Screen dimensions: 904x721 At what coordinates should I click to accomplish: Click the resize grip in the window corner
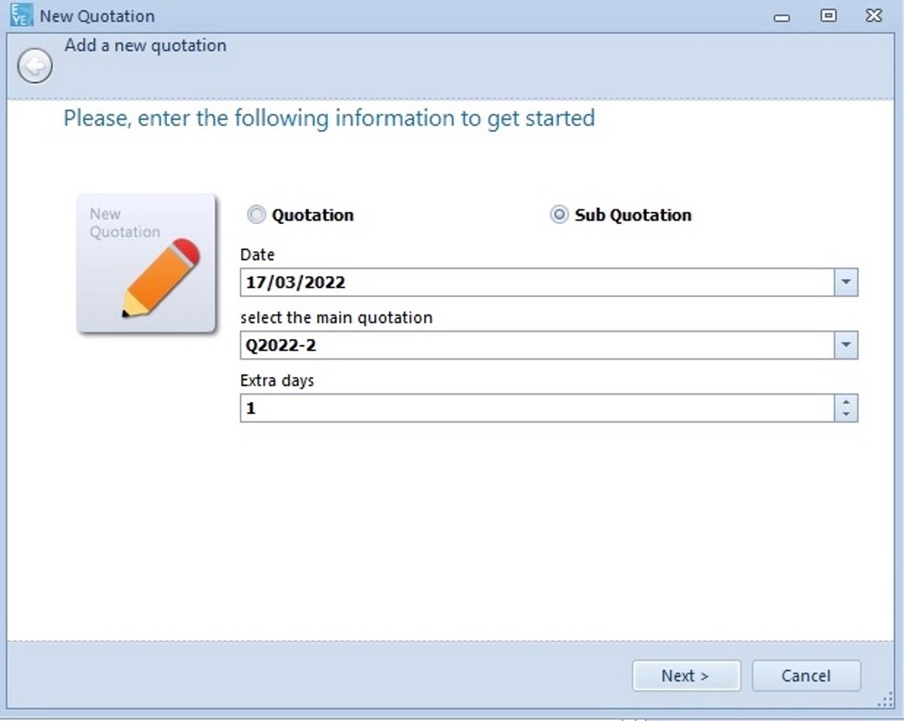[x=885, y=701]
